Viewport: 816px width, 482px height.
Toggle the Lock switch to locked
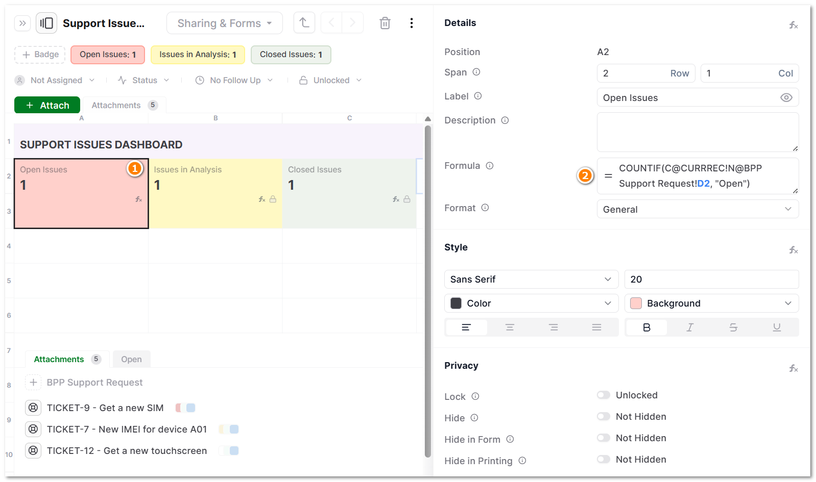point(604,395)
